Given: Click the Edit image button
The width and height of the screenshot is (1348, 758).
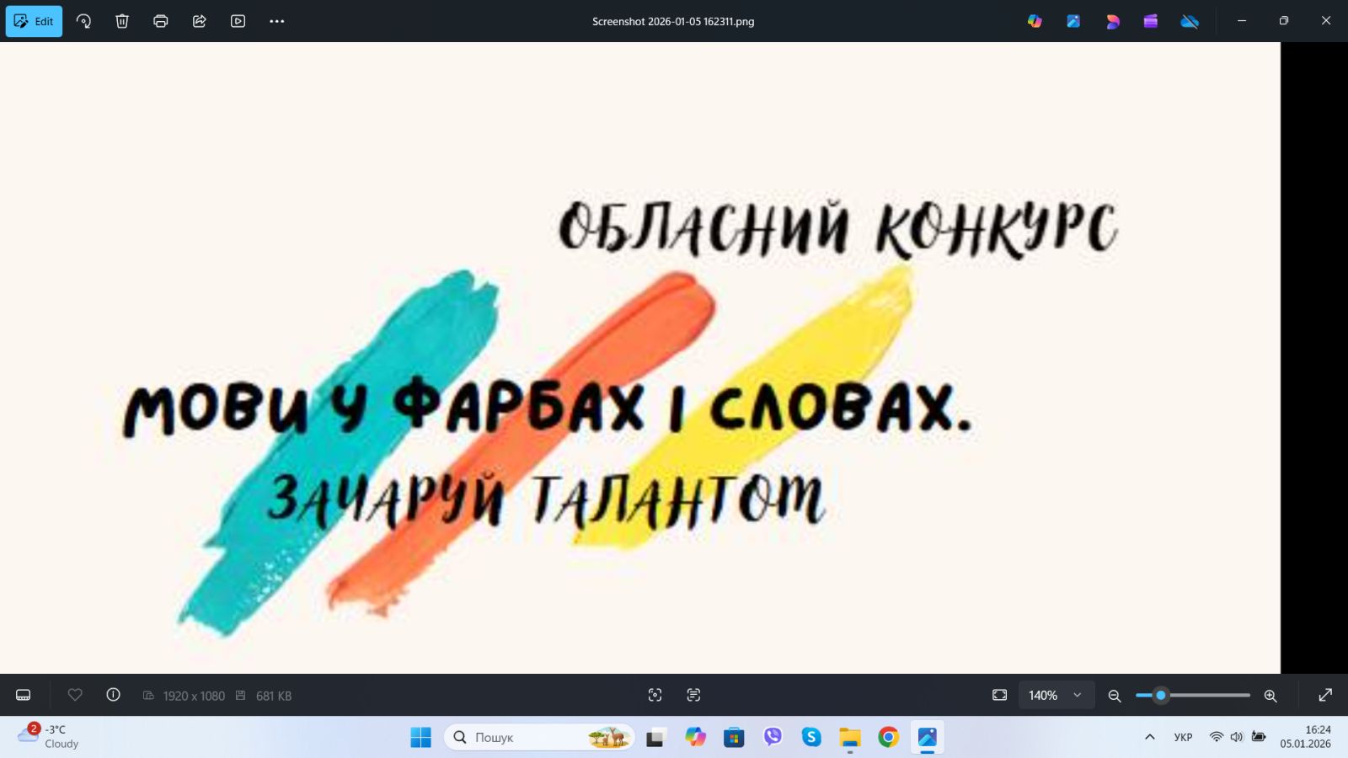Looking at the screenshot, I should (34, 21).
